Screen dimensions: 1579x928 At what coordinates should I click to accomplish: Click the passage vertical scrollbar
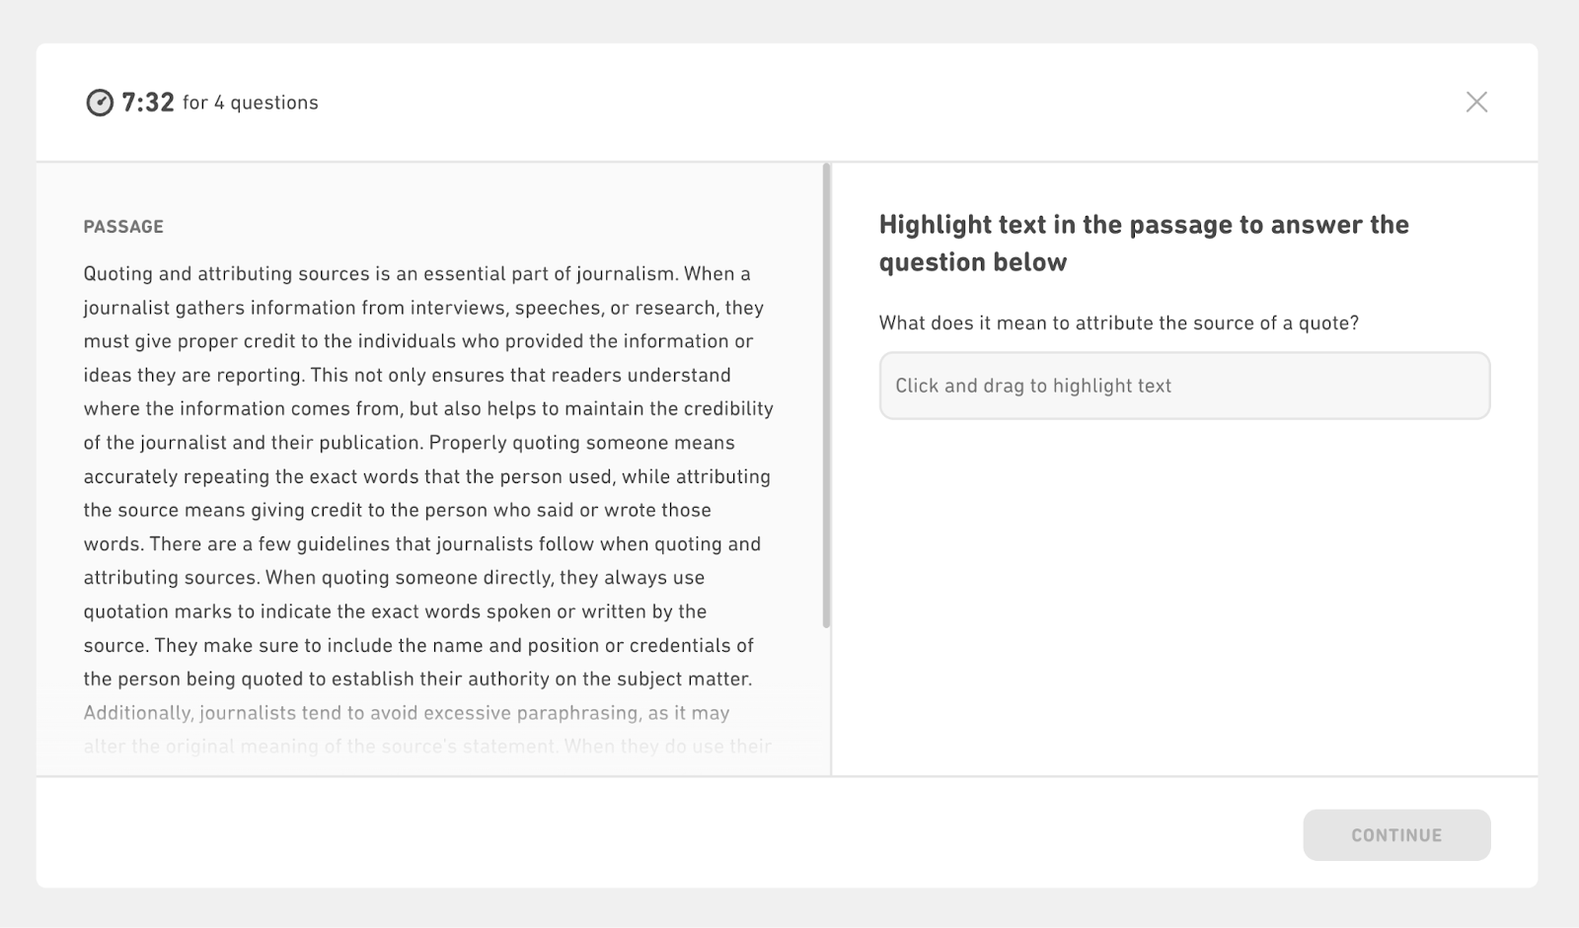826,396
